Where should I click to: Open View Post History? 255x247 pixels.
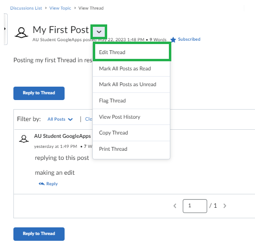coord(132,117)
